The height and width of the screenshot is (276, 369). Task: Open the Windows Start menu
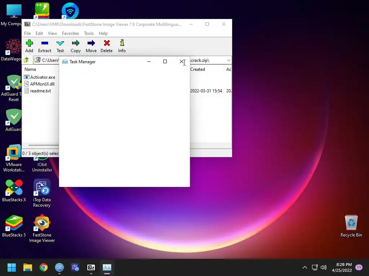tap(12, 267)
